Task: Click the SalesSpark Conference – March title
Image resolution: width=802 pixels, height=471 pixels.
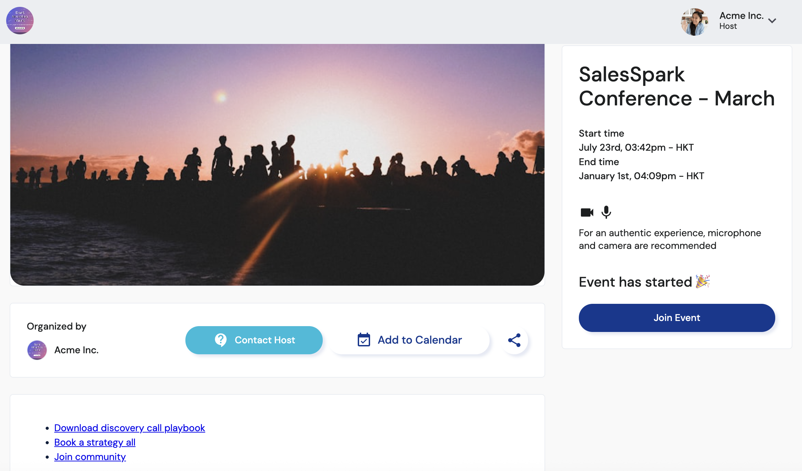Action: [x=676, y=87]
